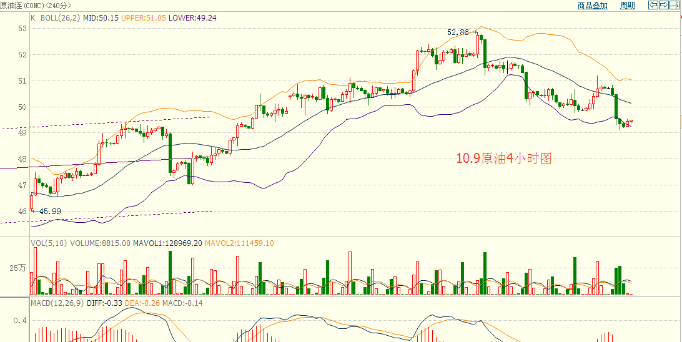Click the <240分> period label
This screenshot has height=342, width=682.
(59, 5)
